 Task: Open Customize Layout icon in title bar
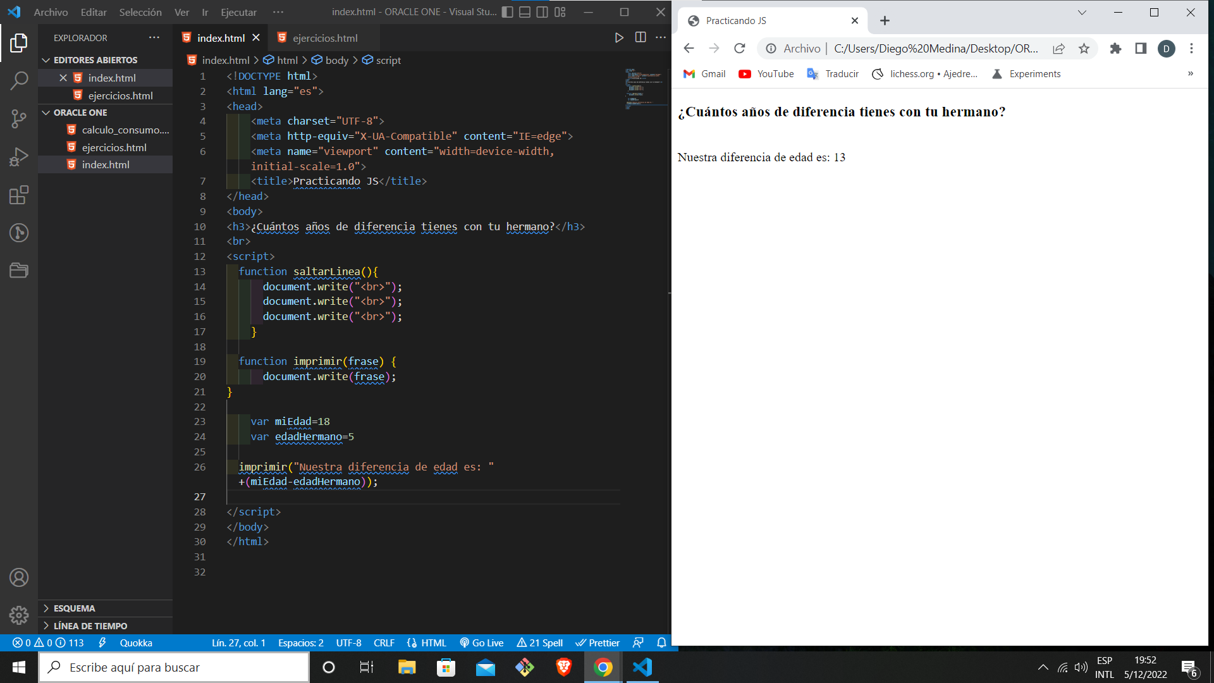(x=560, y=12)
